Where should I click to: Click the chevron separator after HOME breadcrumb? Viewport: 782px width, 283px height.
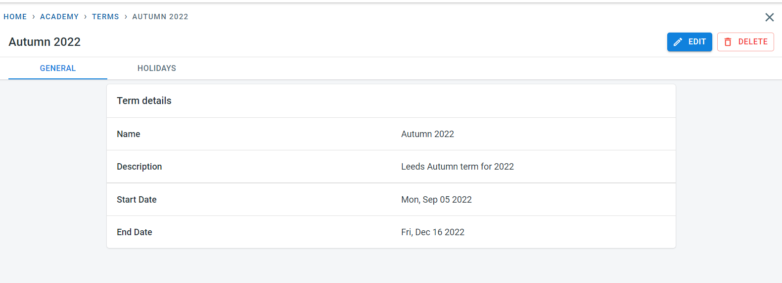tap(34, 17)
